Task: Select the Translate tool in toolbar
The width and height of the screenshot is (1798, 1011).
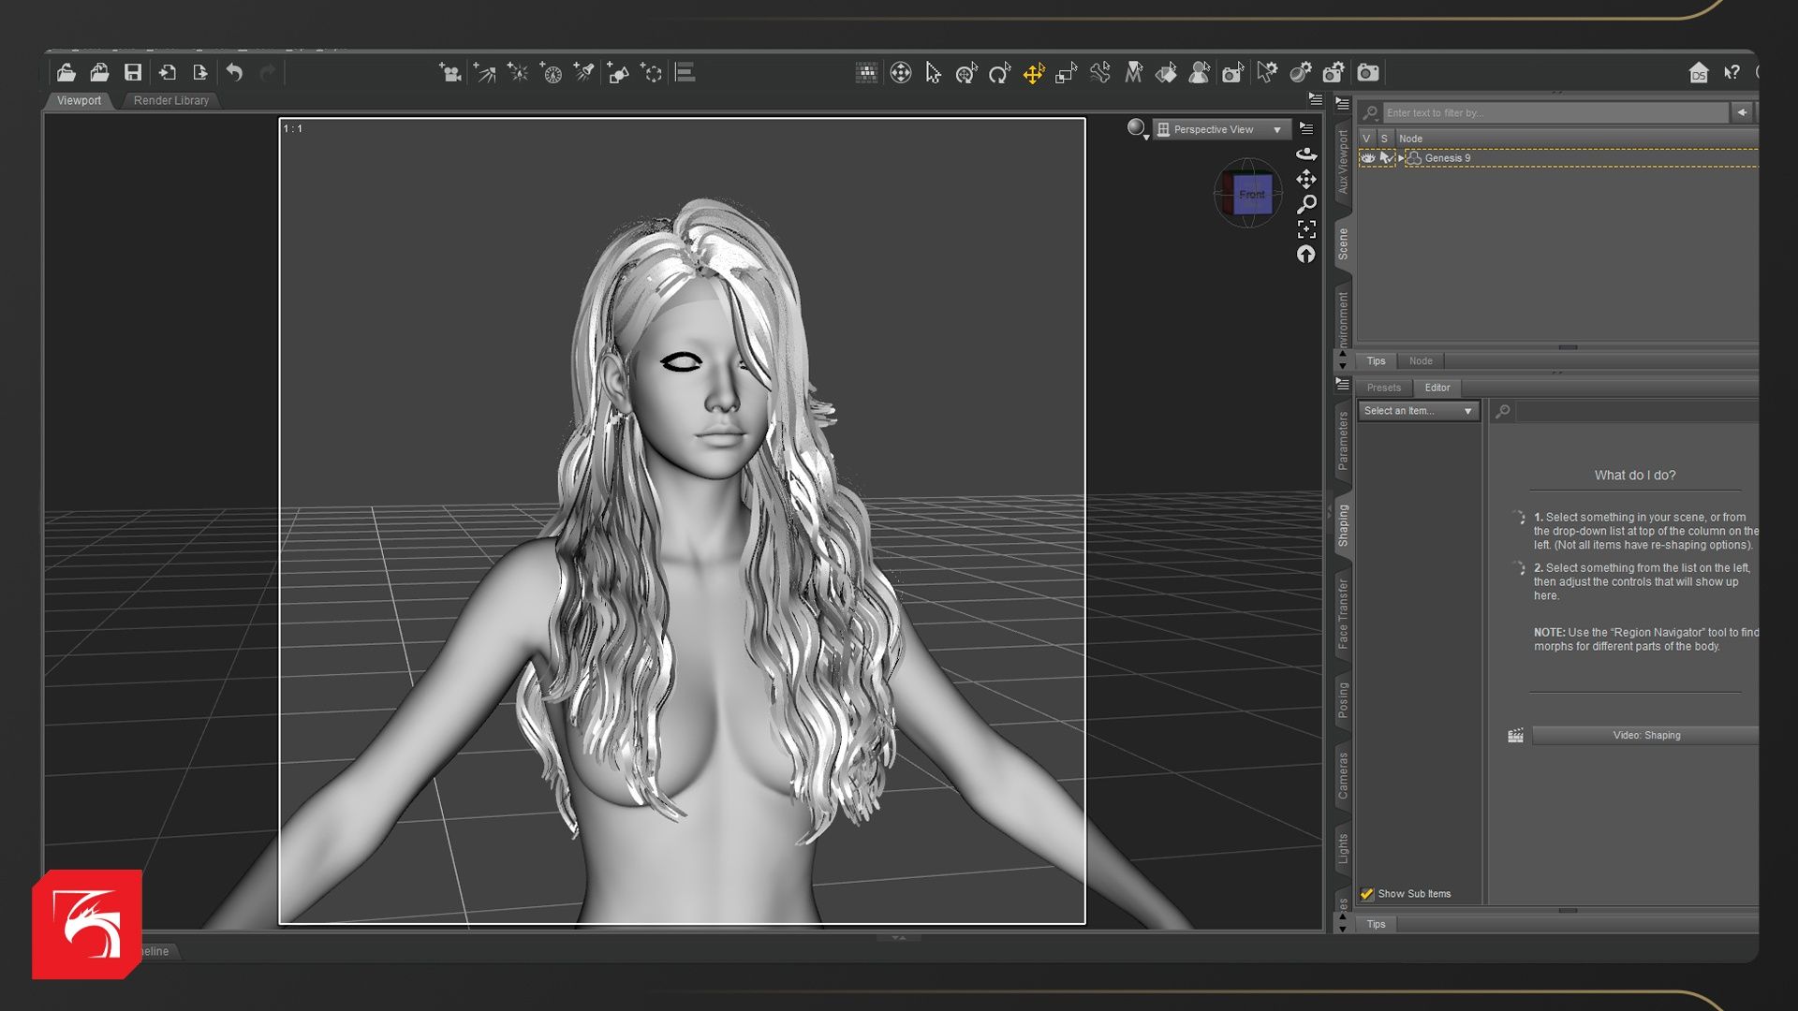Action: tap(1033, 73)
